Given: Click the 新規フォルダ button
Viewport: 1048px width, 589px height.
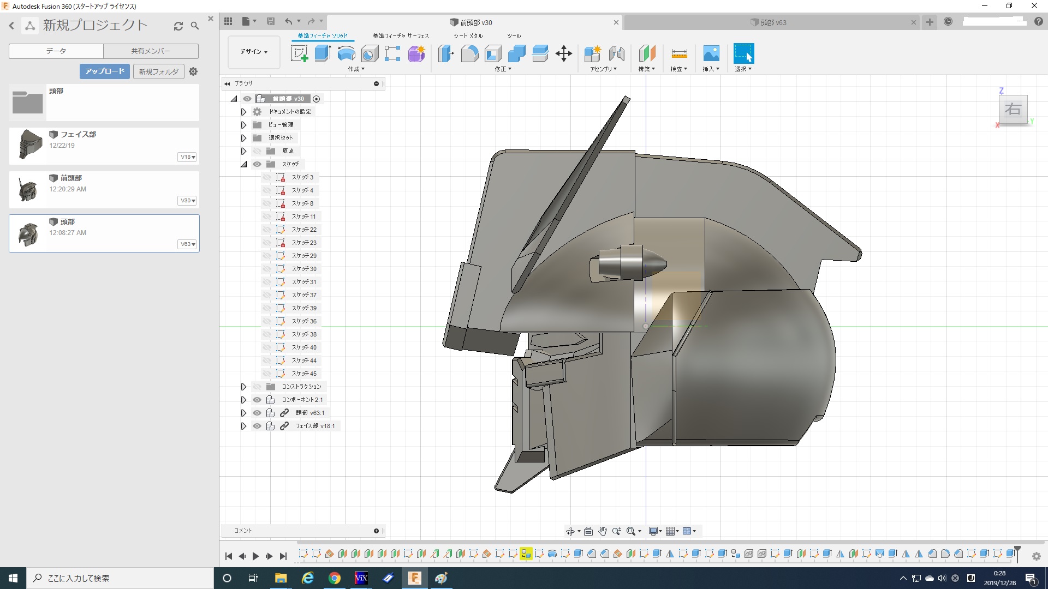Looking at the screenshot, I should [158, 71].
